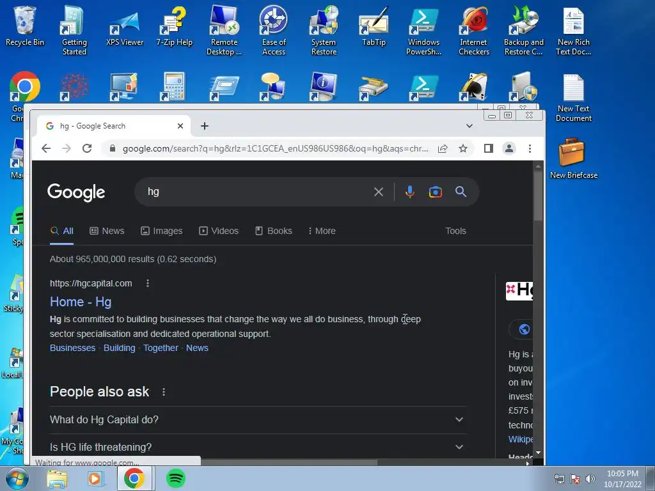Open New Briefcase on the desktop
This screenshot has width=655, height=491.
(574, 159)
